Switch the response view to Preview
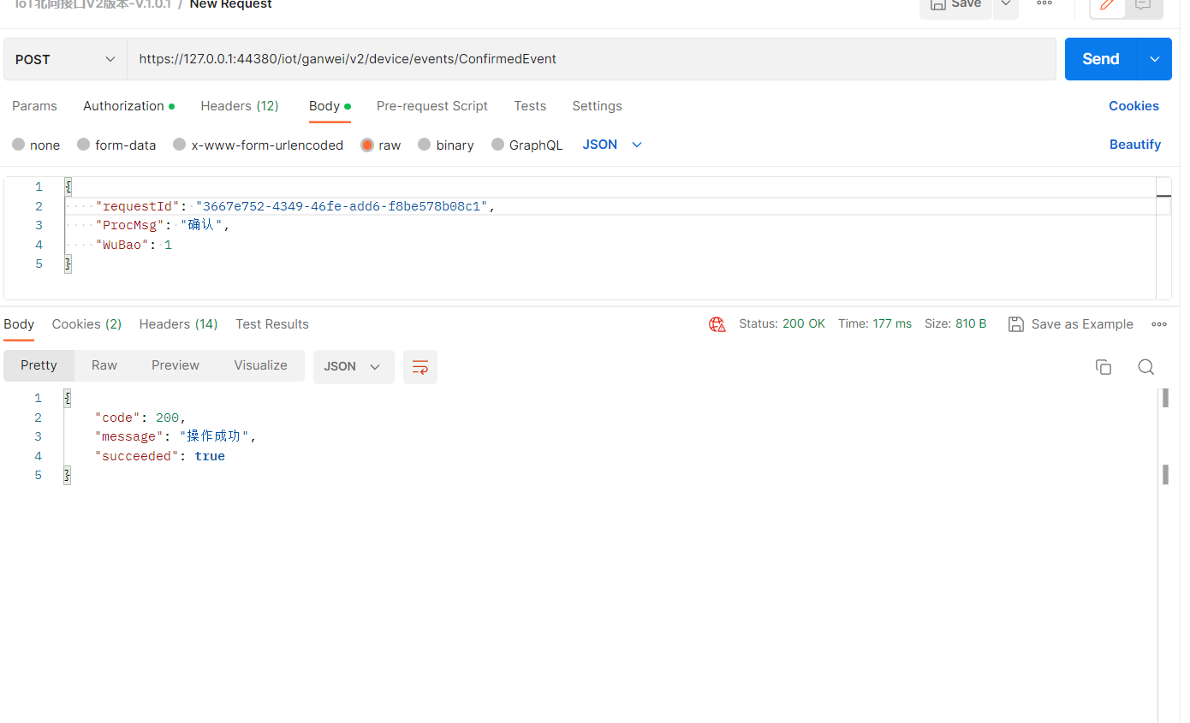This screenshot has width=1190, height=723. click(x=176, y=365)
